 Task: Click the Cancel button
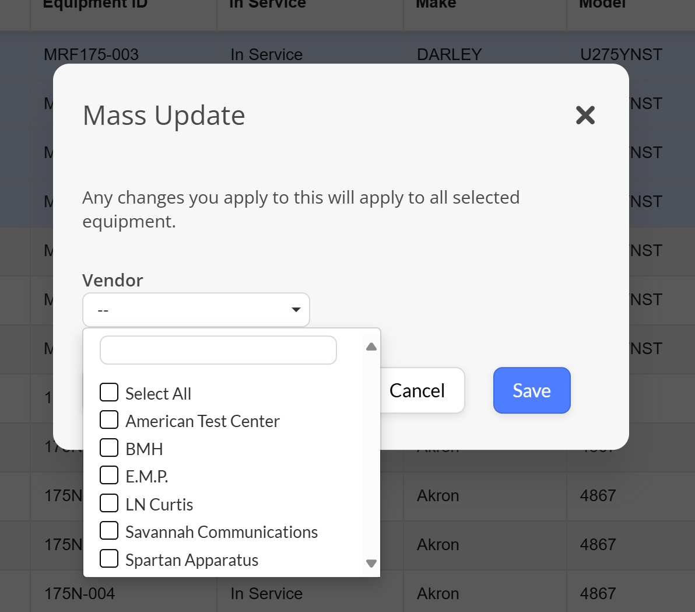pos(417,390)
